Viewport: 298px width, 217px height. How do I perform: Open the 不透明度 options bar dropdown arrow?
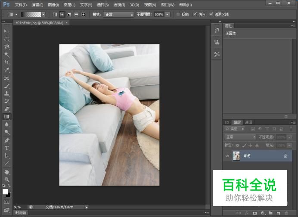click(167, 15)
